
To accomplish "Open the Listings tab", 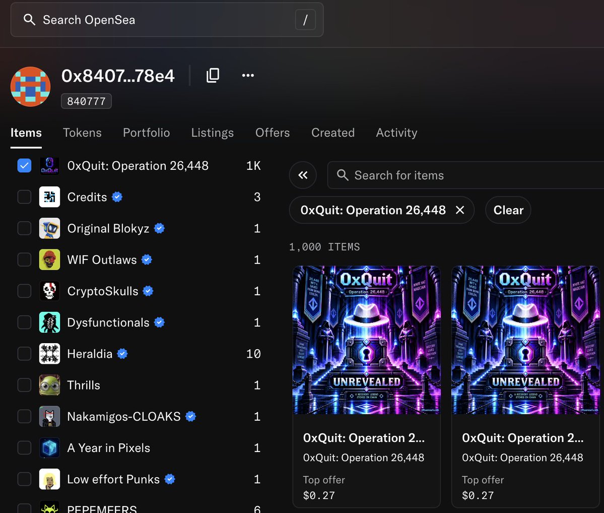I will 212,133.
